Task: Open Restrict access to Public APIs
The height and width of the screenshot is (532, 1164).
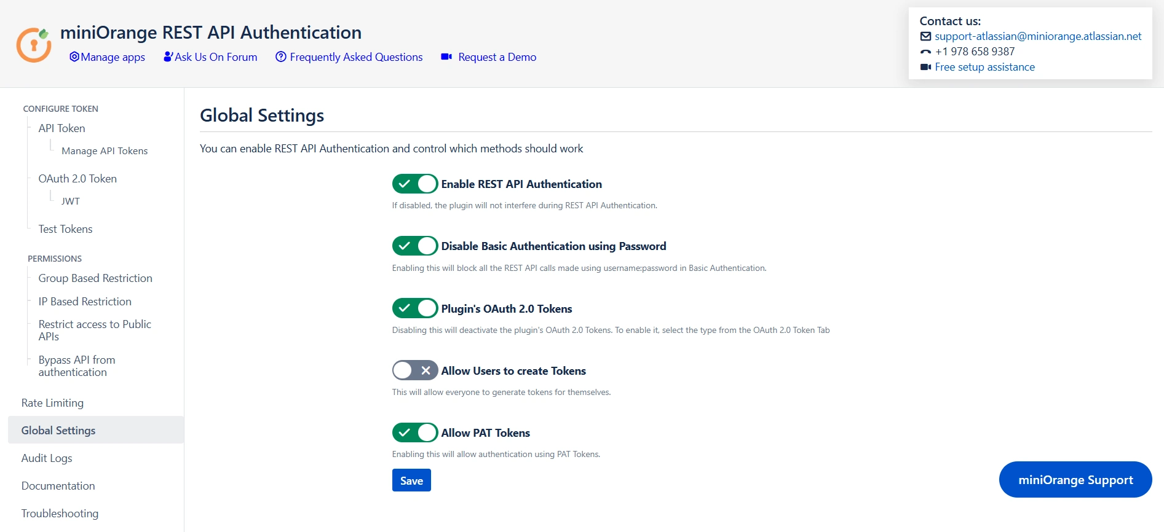Action: pos(95,331)
